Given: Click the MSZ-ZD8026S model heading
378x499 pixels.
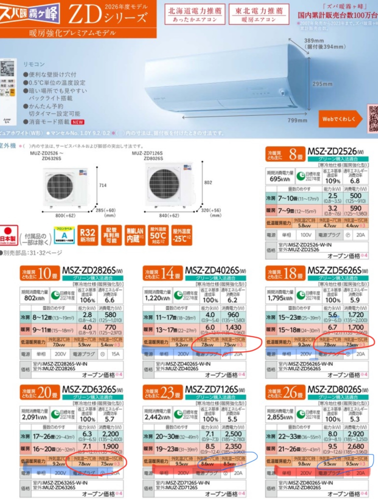Looking at the screenshot, I should (337, 390).
